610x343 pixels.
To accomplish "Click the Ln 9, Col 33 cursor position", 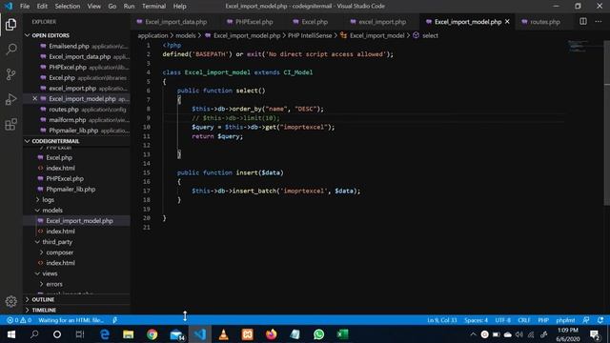I will pyautogui.click(x=442, y=320).
